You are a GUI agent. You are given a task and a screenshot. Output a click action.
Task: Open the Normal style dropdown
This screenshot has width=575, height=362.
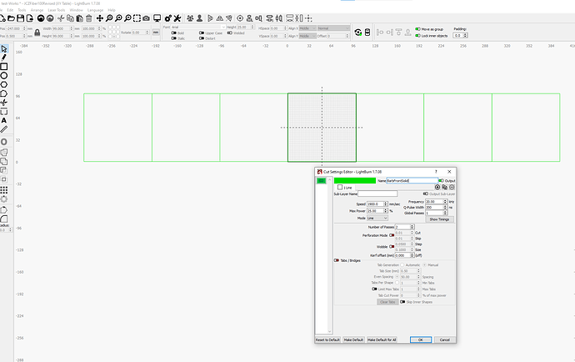[333, 28]
